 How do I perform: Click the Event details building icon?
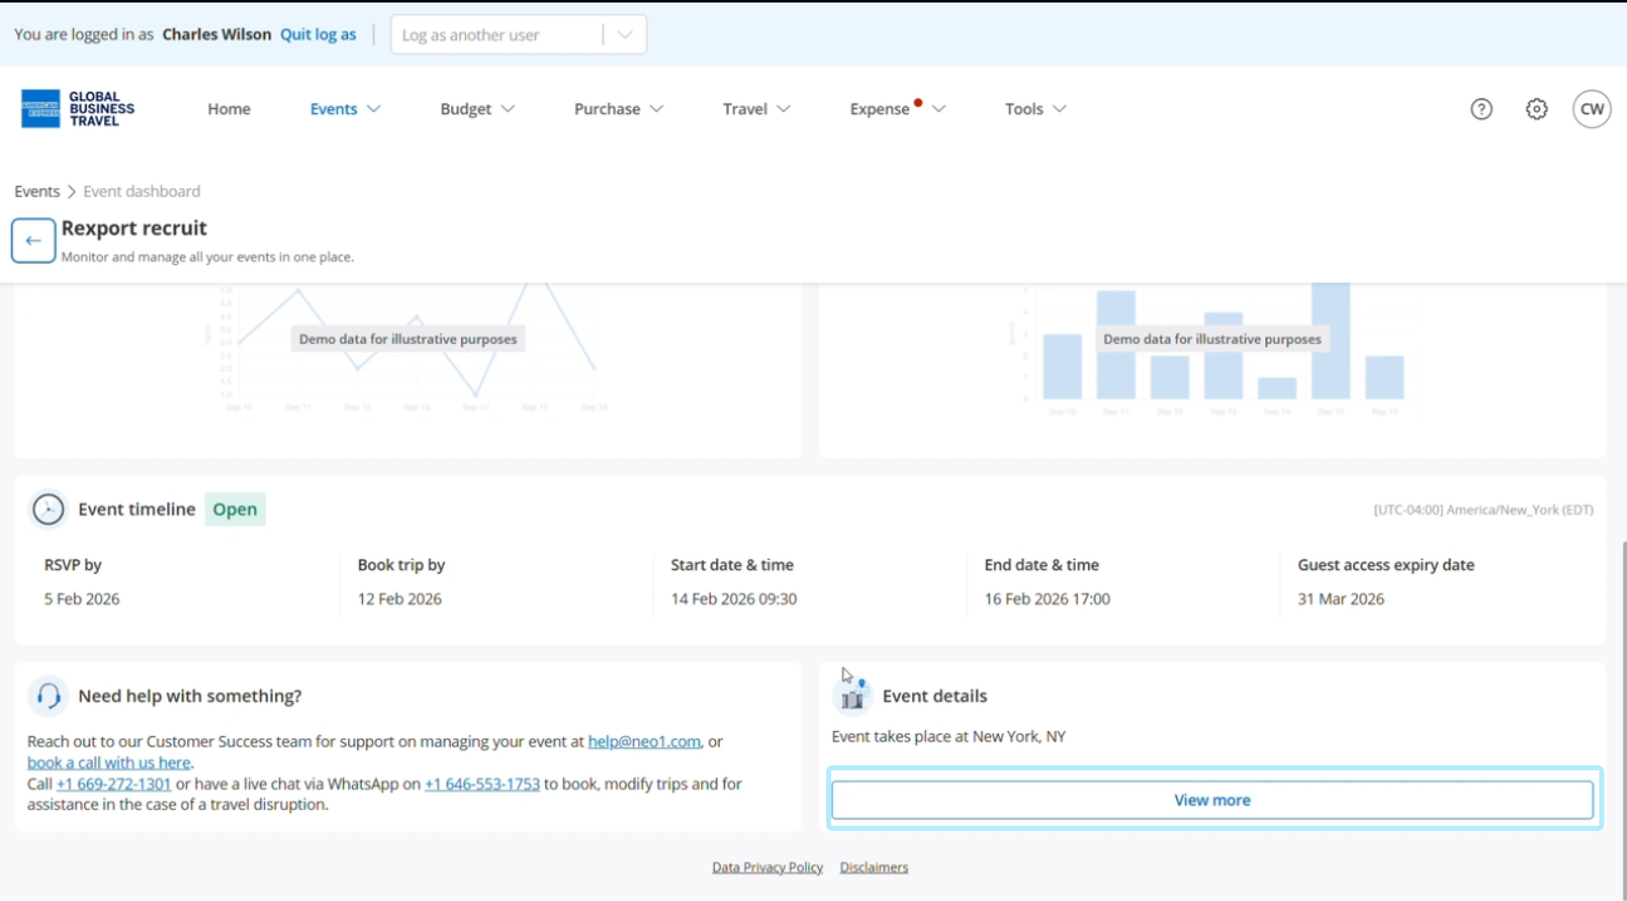[853, 696]
